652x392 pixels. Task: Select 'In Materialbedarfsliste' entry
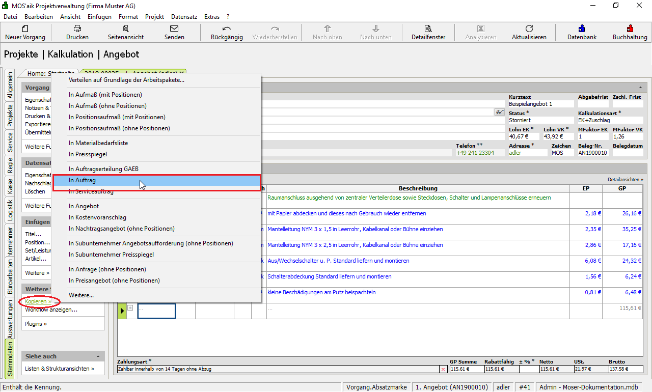[x=98, y=143]
